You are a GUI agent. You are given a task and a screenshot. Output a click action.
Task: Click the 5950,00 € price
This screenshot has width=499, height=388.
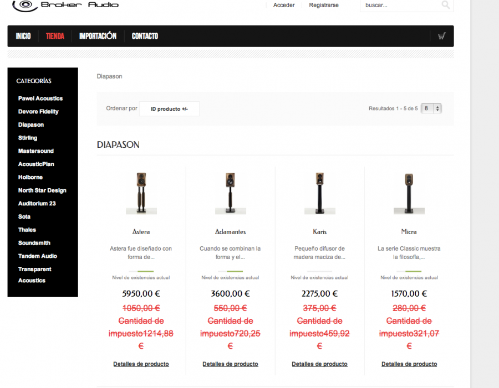coord(141,293)
